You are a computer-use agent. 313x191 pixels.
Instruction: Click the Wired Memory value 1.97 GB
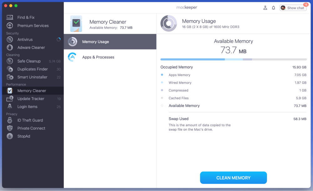(x=300, y=83)
